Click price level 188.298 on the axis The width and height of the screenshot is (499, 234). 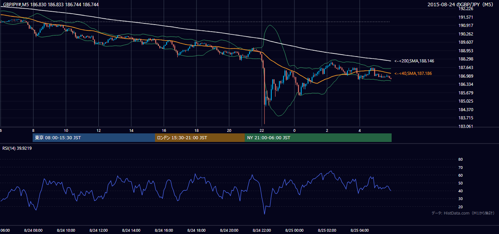(x=465, y=59)
